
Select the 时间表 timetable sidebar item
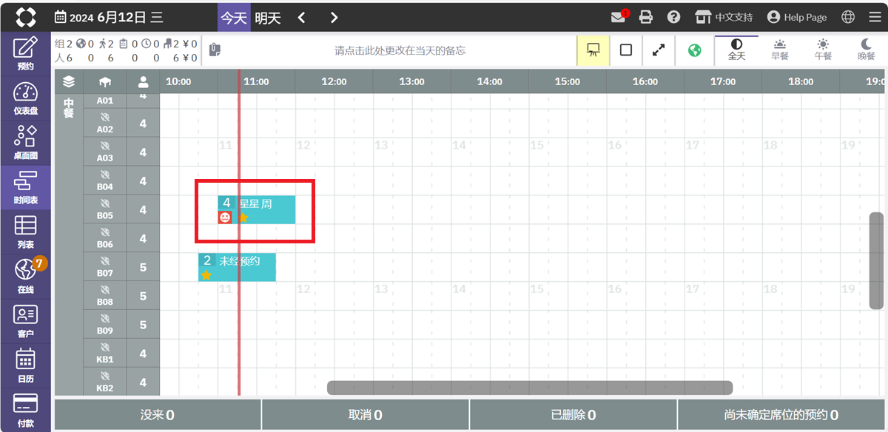pyautogui.click(x=25, y=187)
